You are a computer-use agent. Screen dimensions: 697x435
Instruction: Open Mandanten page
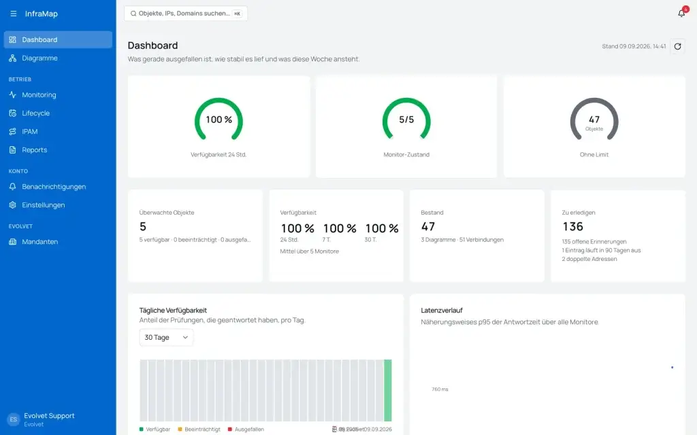tap(58, 242)
